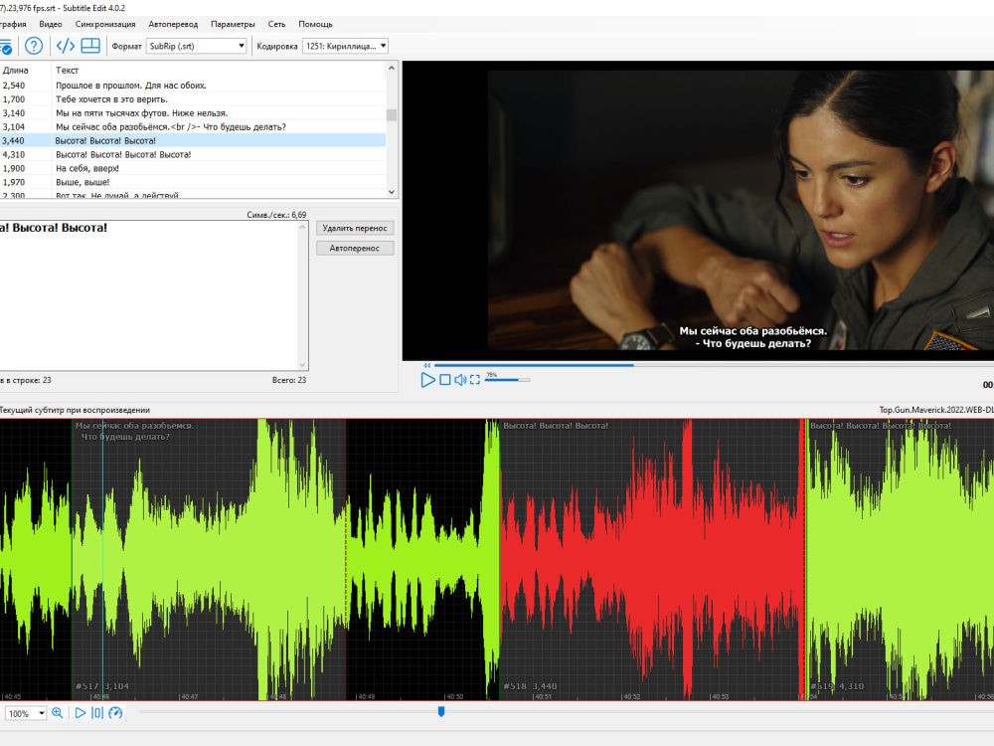Image resolution: width=994 pixels, height=746 pixels.
Task: Click the waveform play-current-subtitle bracket icon
Action: 97,713
